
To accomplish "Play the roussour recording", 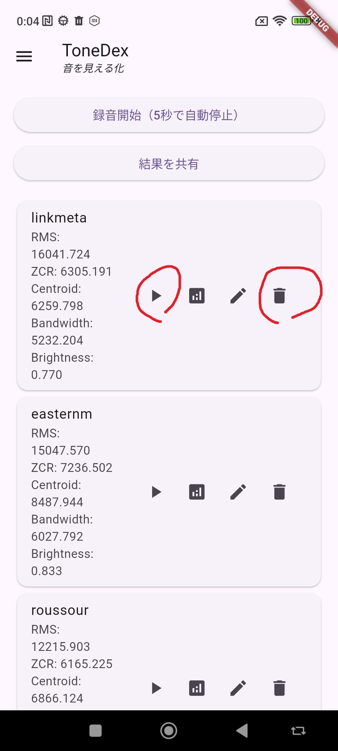I will tap(156, 688).
